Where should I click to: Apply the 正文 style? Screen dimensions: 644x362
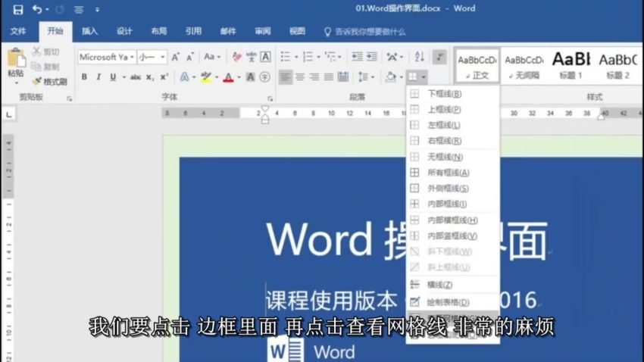(x=477, y=66)
